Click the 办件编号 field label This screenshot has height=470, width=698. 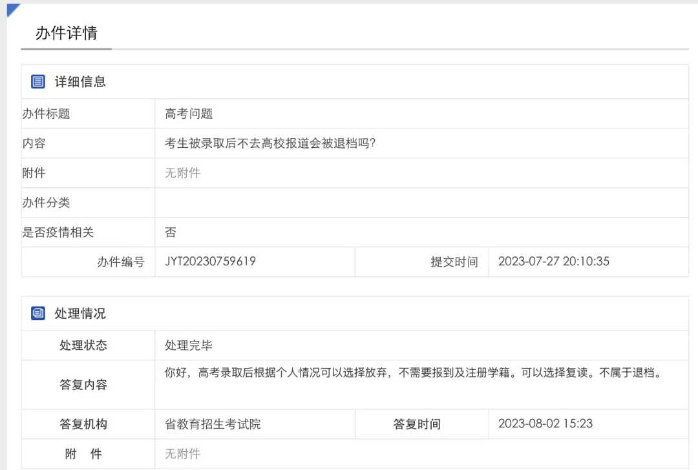[121, 262]
